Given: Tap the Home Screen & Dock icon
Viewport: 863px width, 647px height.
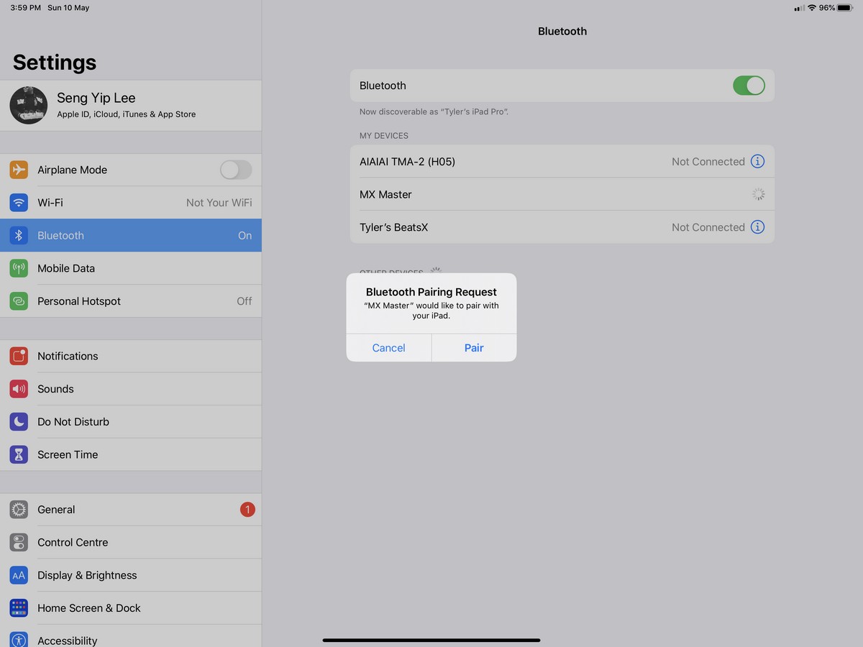Looking at the screenshot, I should pos(19,608).
